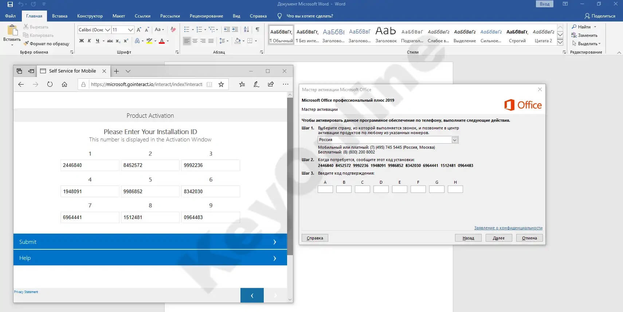Switch to the Вставка tab

60,16
